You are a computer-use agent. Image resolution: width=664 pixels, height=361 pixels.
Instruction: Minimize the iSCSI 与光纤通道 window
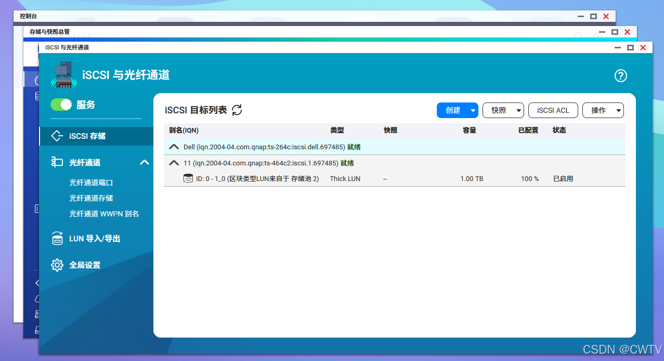(x=618, y=47)
